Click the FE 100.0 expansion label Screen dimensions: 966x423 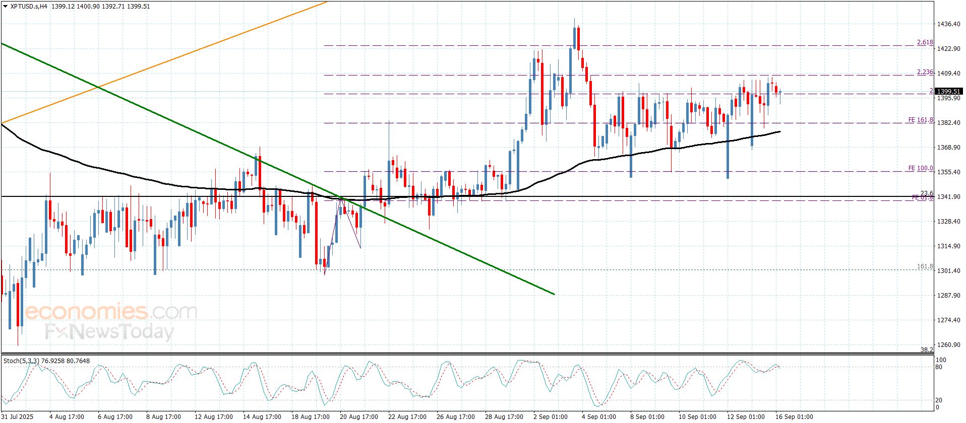[x=920, y=168]
